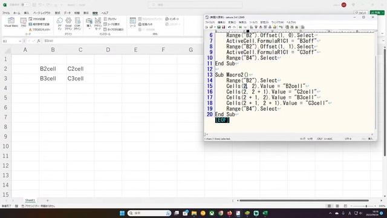This screenshot has width=387, height=218.
Task: Open the ウィンドウ menu in sakura editor
Action: tap(277, 22)
